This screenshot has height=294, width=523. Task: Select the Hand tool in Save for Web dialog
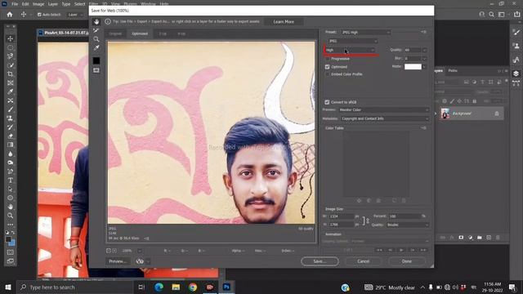(x=96, y=22)
